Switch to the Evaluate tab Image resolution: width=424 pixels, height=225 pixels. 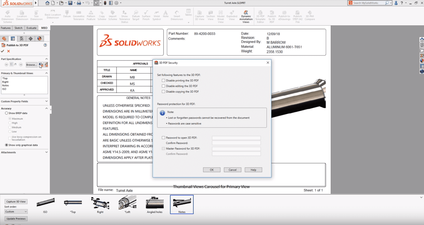[31, 28]
